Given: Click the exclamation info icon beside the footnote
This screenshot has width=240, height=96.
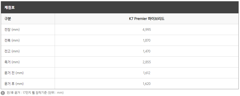Looking at the screenshot, I should click(3, 93).
